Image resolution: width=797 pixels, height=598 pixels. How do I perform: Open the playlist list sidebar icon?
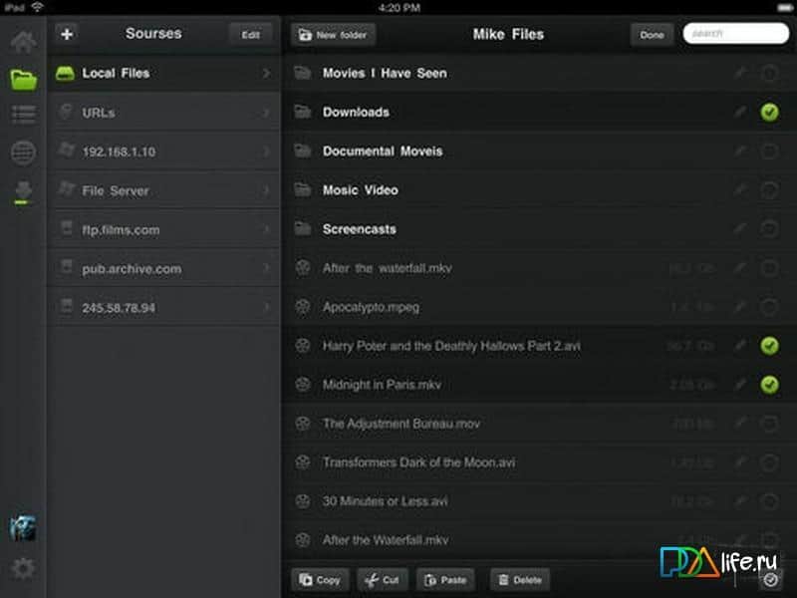click(24, 115)
